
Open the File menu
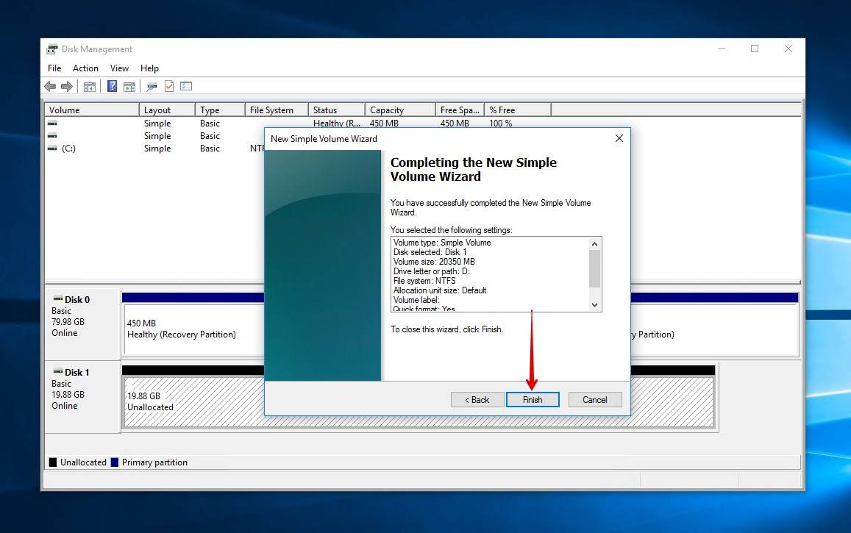54,68
